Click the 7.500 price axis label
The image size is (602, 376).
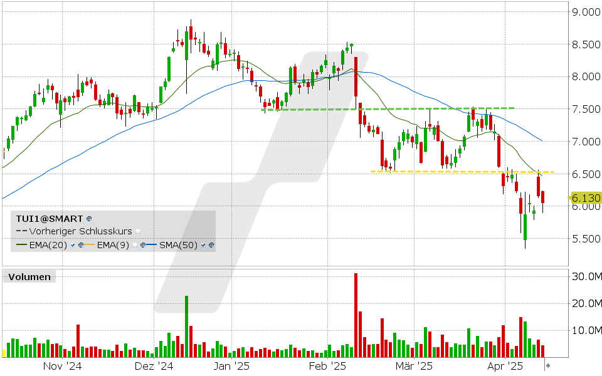(x=586, y=109)
